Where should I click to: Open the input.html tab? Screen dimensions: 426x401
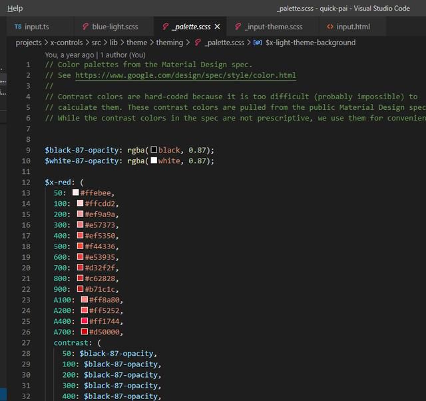[353, 27]
